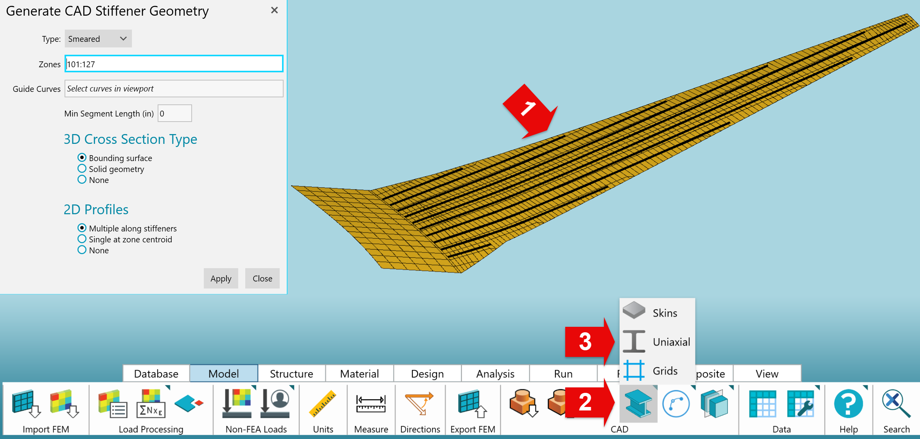
Task: Click the Search magnifier icon
Action: pos(896,404)
